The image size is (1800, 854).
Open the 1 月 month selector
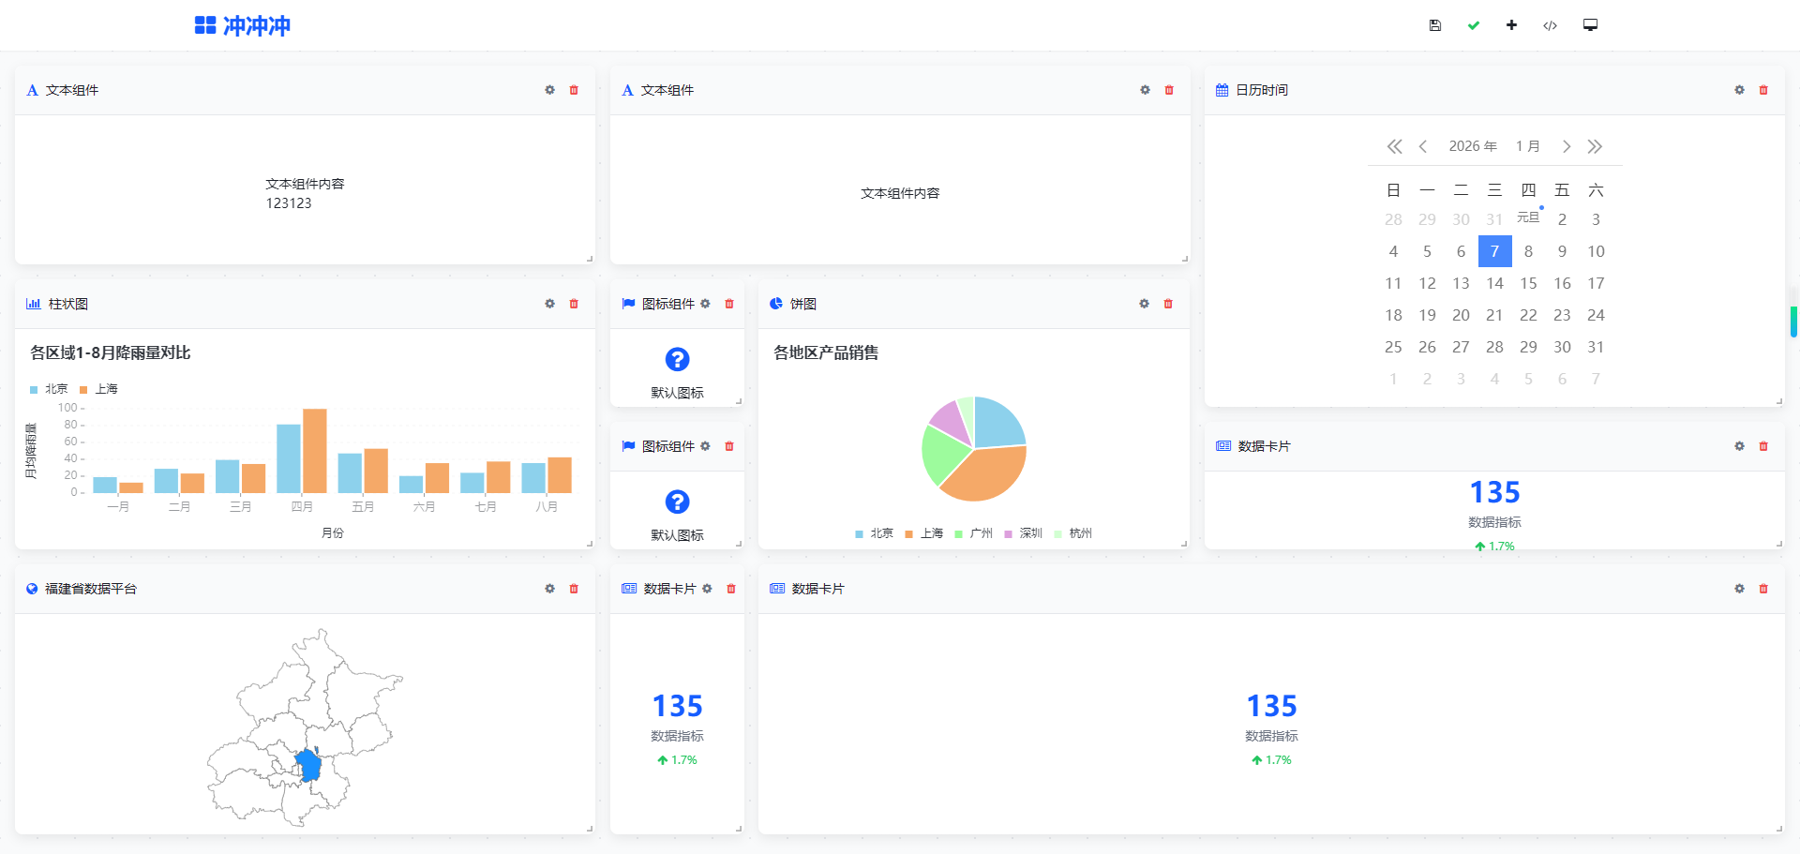[x=1527, y=146]
